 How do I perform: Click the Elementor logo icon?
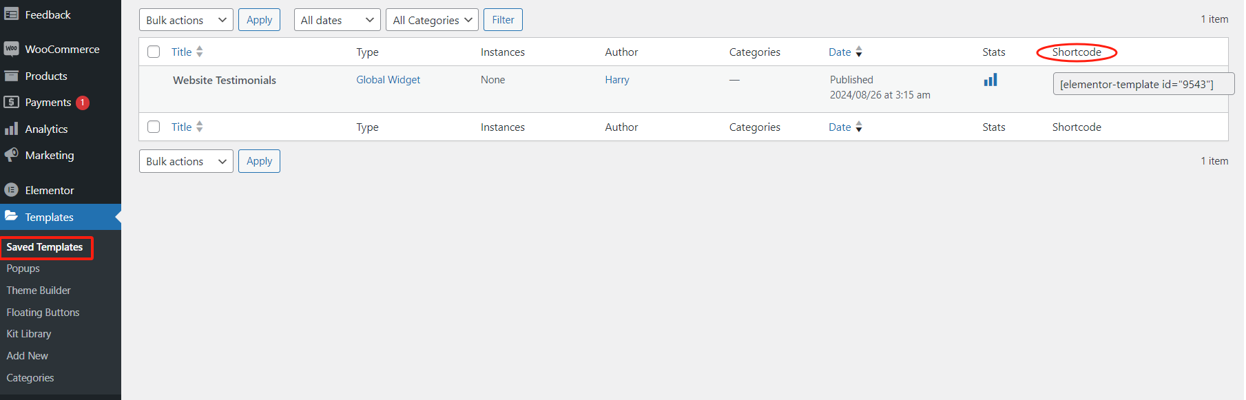click(11, 190)
